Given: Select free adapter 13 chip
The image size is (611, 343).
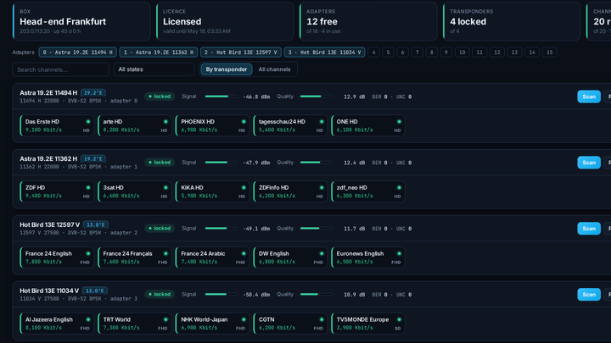Looking at the screenshot, I should click(x=515, y=53).
